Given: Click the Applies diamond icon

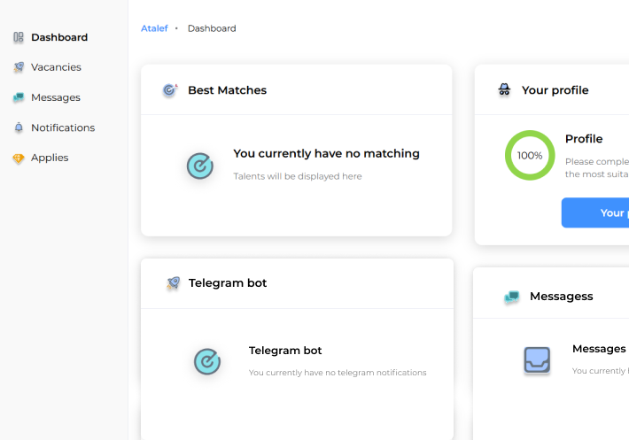Looking at the screenshot, I should tap(19, 158).
